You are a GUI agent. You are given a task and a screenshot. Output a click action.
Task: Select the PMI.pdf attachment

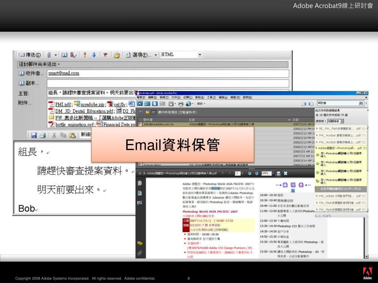coord(61,104)
